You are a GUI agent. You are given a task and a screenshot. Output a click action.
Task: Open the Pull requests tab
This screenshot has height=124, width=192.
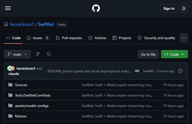pyautogui.click(x=69, y=38)
